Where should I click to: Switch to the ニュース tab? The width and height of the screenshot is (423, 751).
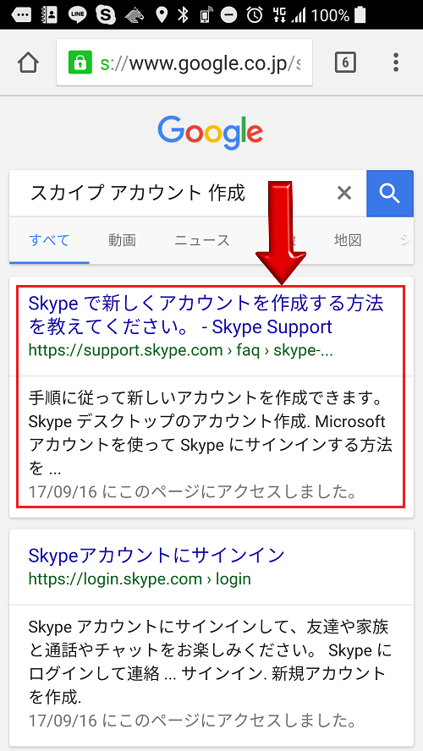click(x=201, y=240)
